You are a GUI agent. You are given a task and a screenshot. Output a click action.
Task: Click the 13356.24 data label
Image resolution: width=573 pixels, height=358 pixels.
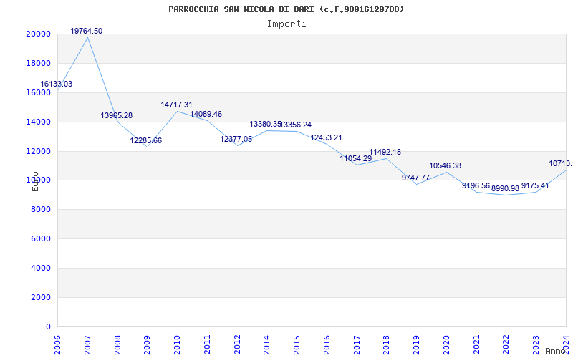point(296,125)
